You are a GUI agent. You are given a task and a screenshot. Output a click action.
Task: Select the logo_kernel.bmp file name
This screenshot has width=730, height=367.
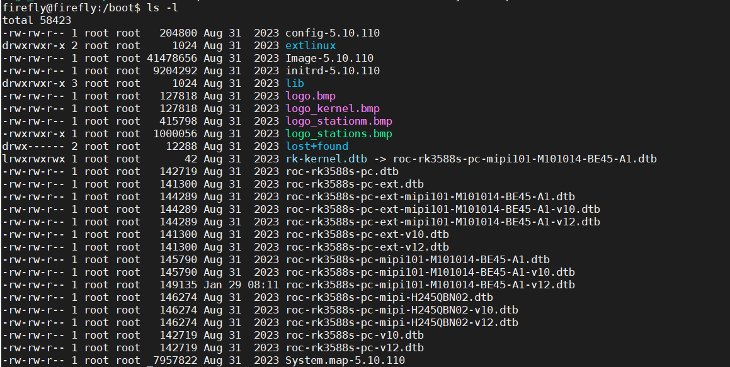pyautogui.click(x=332, y=109)
